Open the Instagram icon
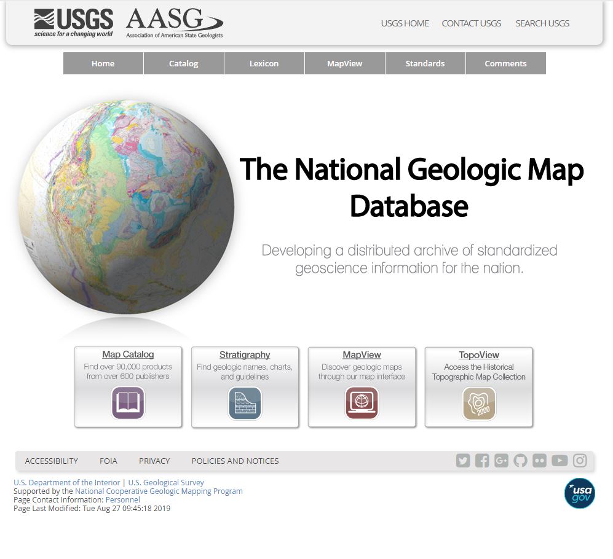The image size is (613, 559). point(580,461)
